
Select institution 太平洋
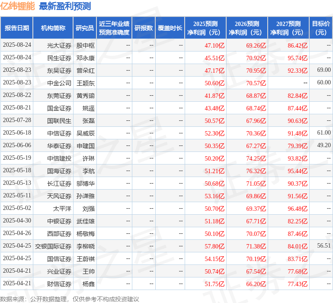[62, 209]
